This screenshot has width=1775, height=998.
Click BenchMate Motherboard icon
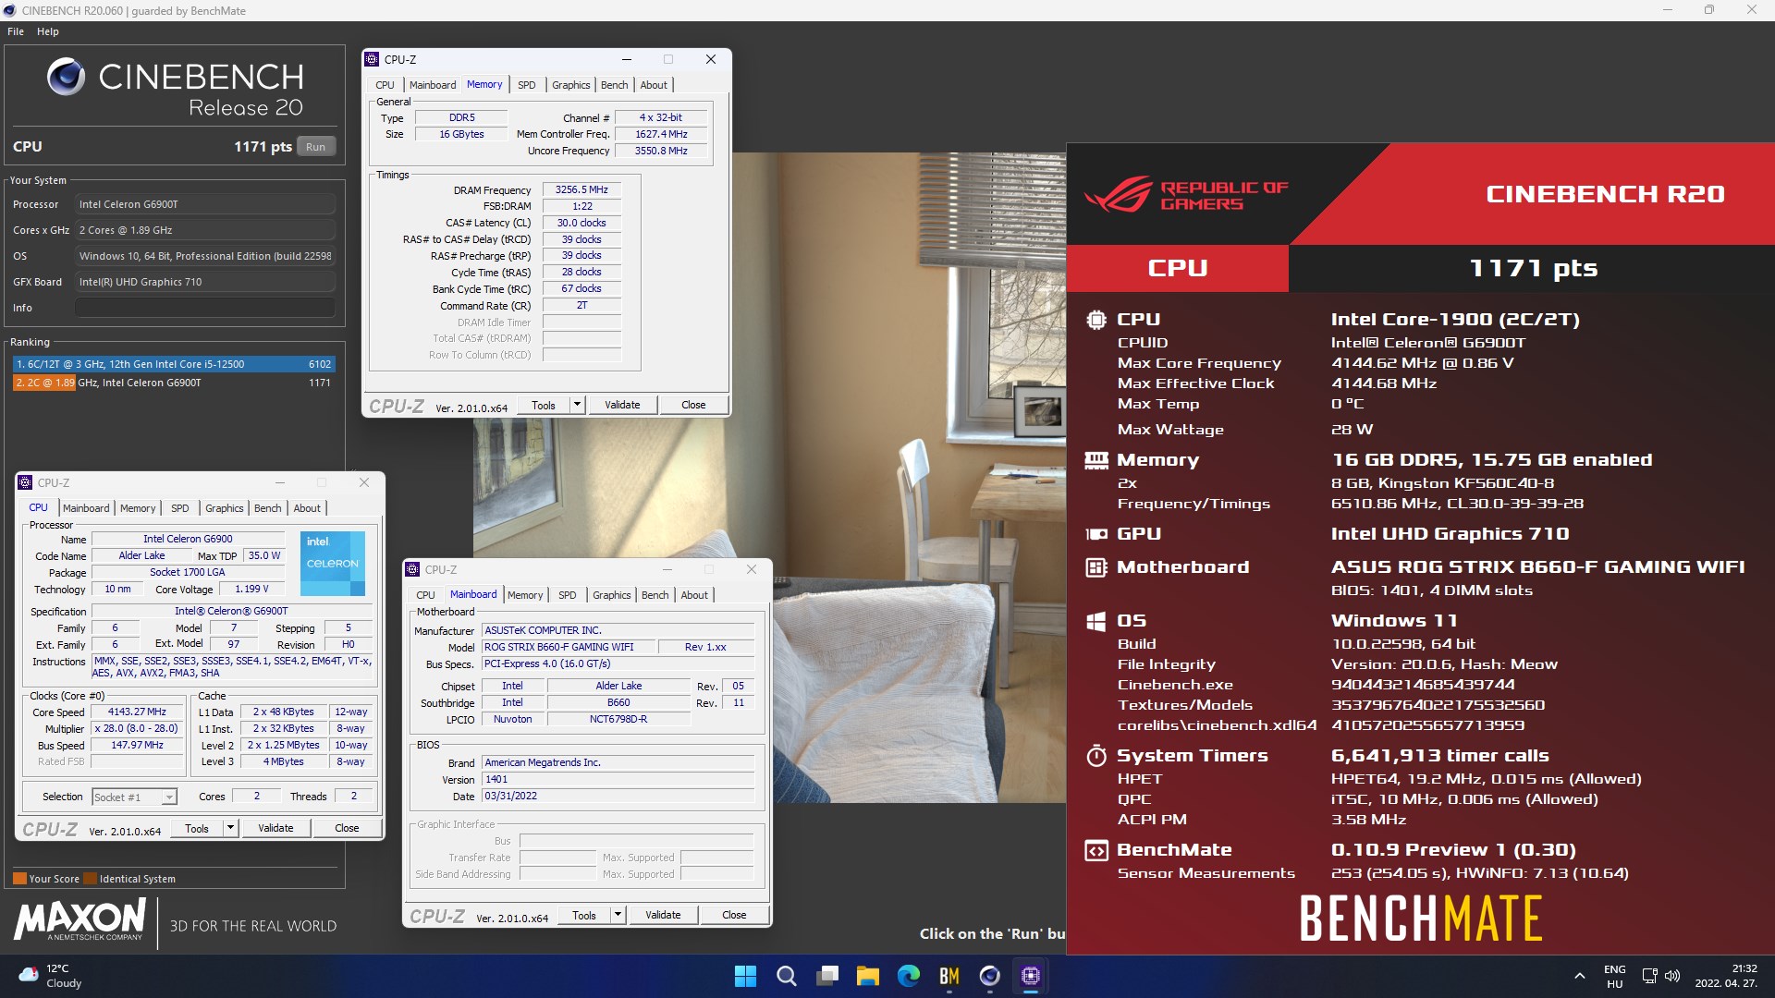[x=1096, y=567]
